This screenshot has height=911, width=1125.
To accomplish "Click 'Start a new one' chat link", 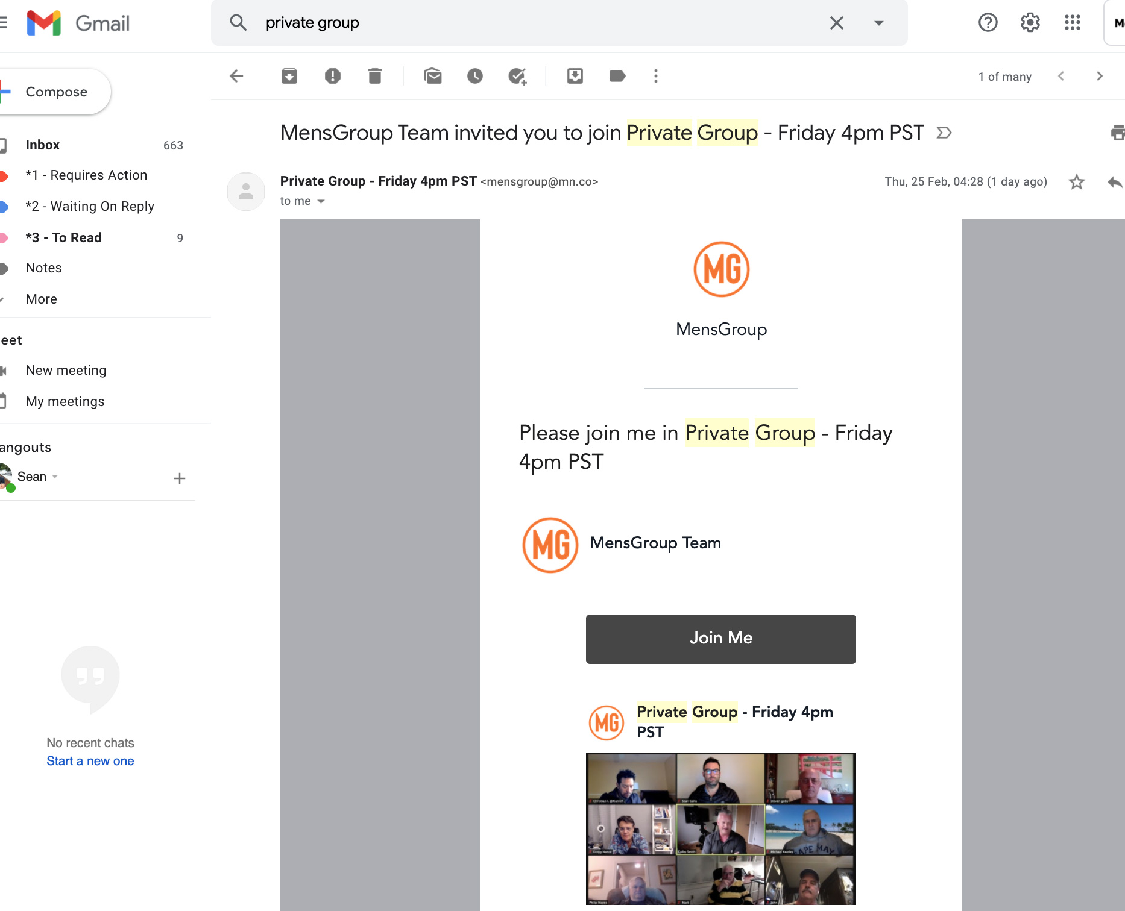I will click(x=90, y=761).
